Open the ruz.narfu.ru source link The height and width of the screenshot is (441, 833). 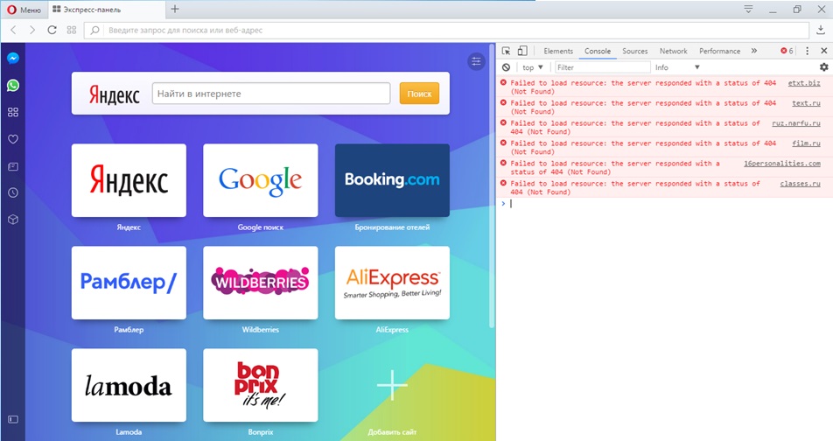click(x=796, y=123)
